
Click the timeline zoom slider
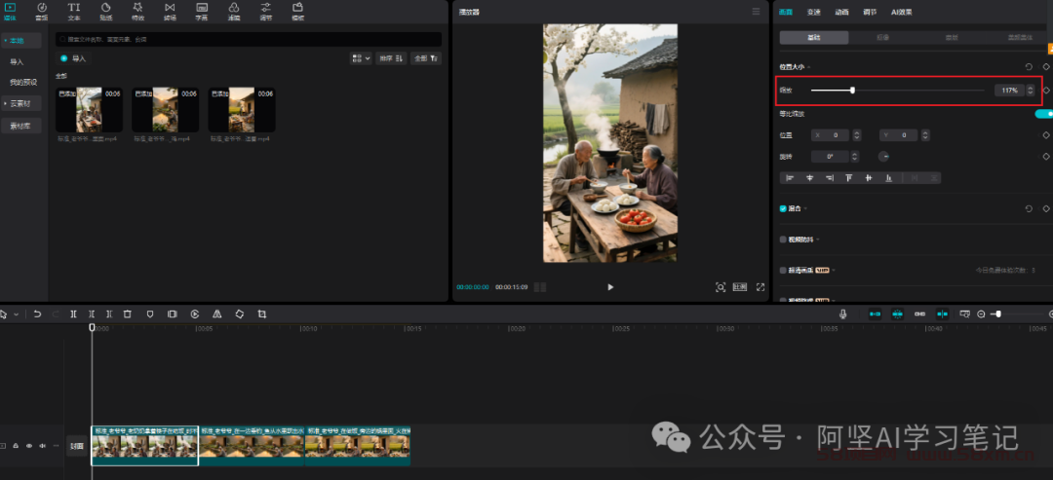point(1019,314)
